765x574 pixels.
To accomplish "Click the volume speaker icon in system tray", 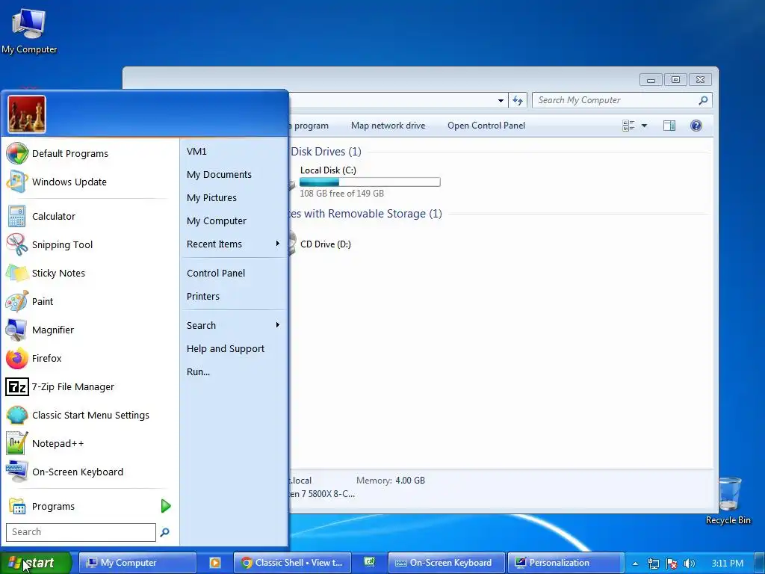I will (690, 564).
